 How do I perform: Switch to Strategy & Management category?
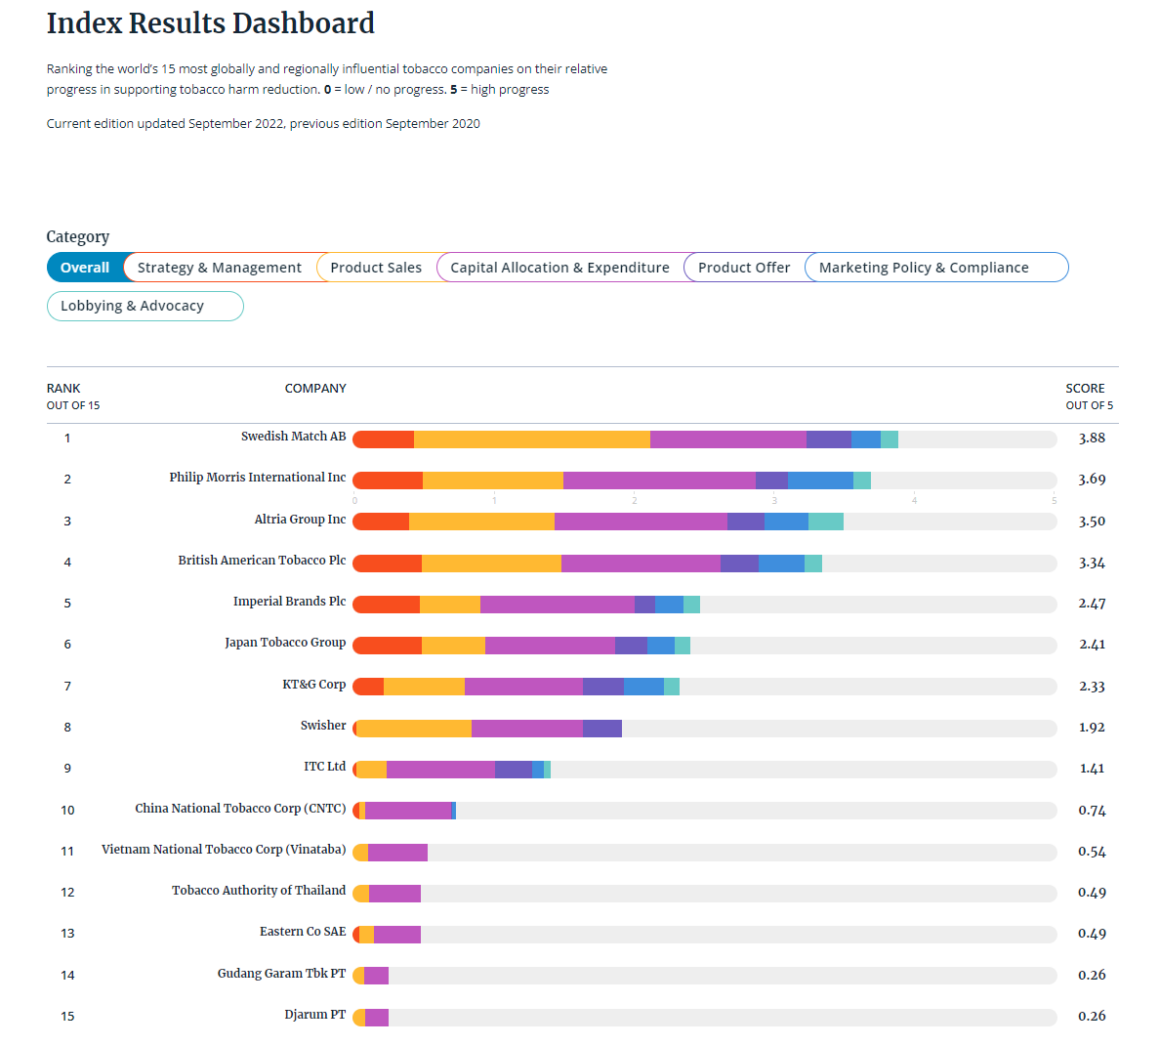point(220,268)
